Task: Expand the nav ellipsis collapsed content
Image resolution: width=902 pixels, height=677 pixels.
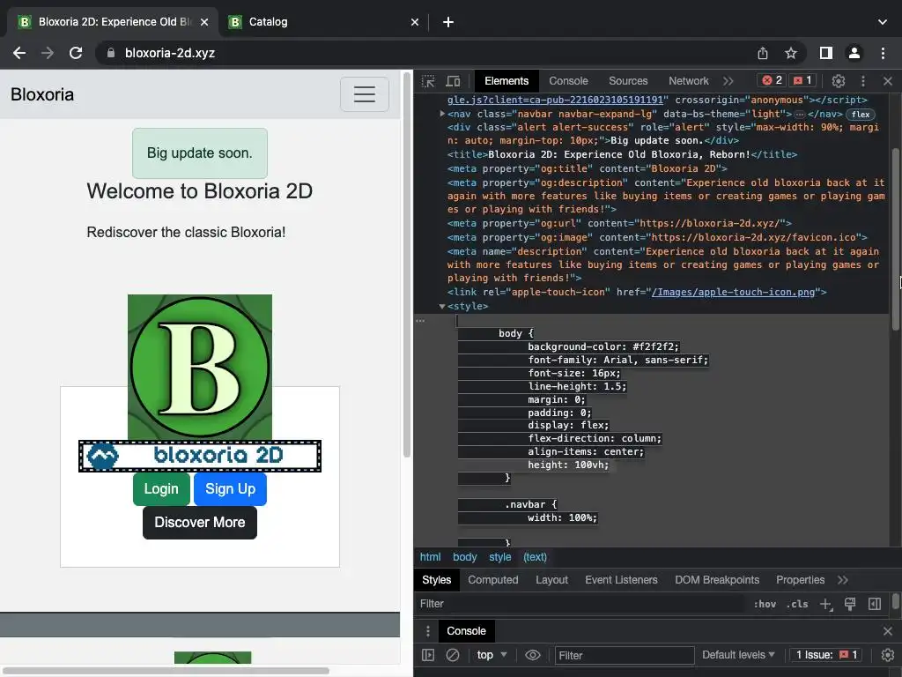Action: (800, 115)
